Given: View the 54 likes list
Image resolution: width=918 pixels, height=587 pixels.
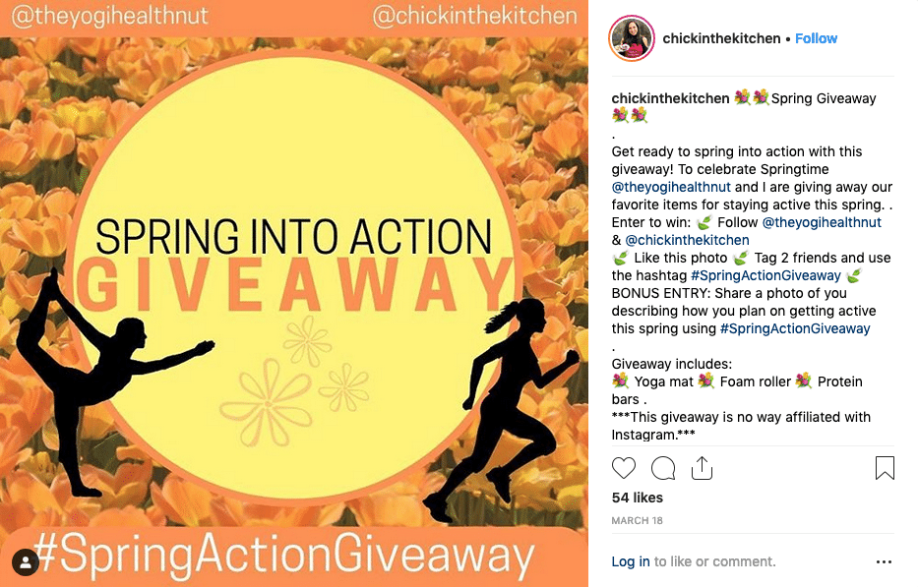Looking at the screenshot, I should pos(637,498).
